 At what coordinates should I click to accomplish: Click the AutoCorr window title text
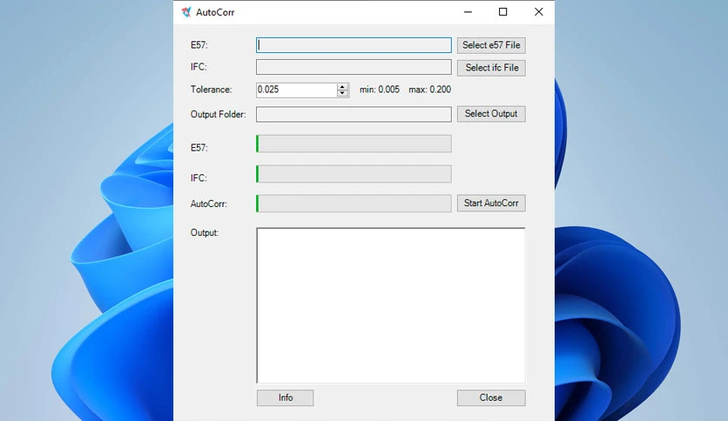215,12
